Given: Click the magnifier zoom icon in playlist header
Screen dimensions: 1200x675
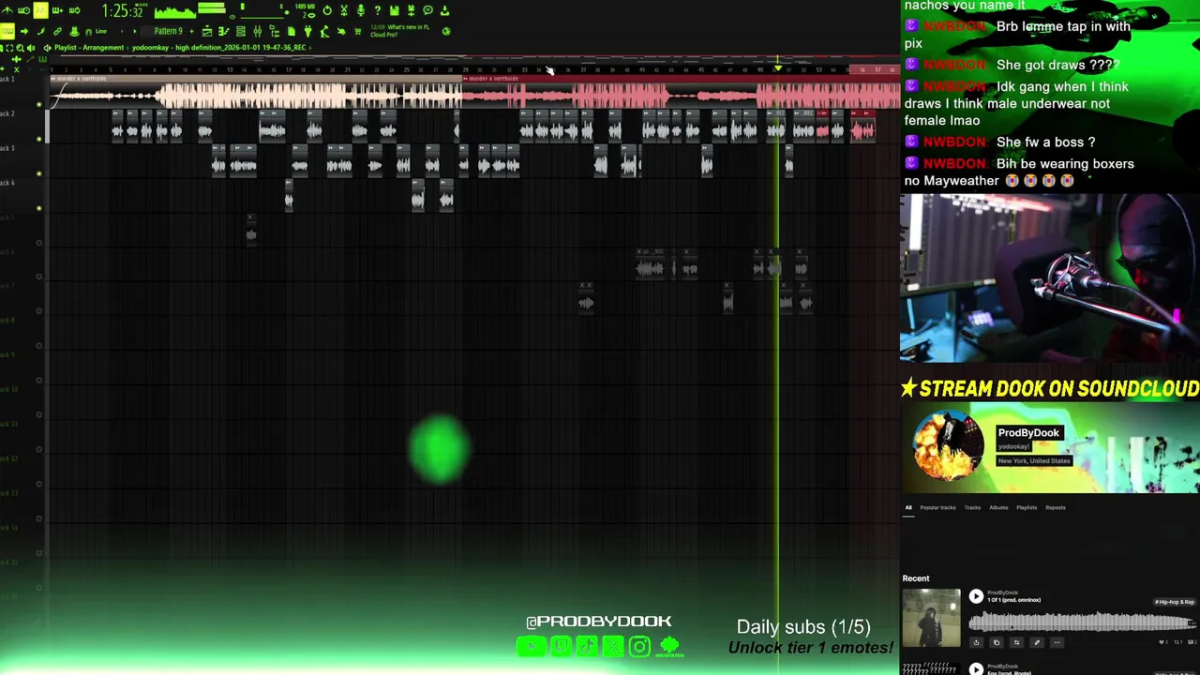Looking at the screenshot, I should pos(20,48).
